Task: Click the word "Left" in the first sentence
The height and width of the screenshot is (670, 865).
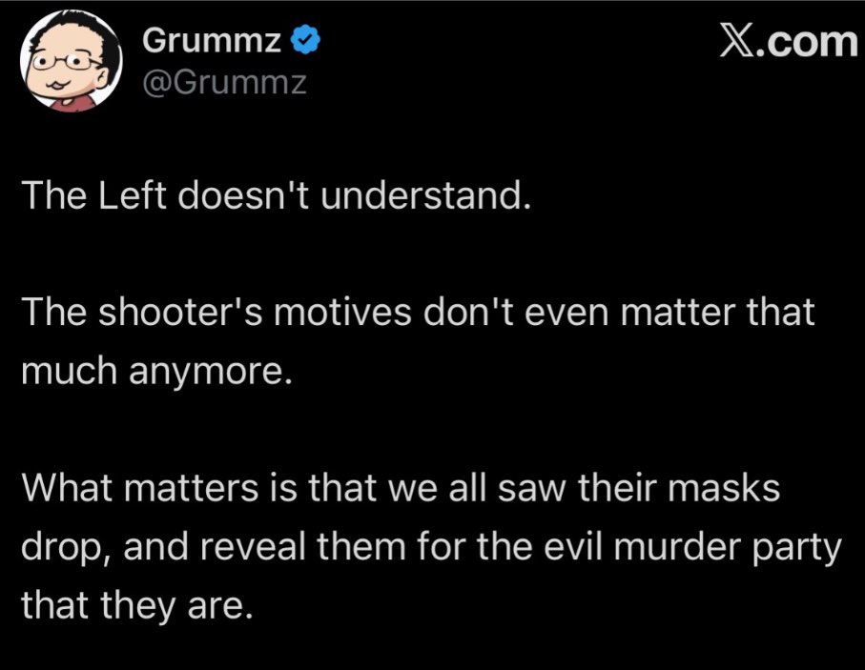Action: (x=133, y=195)
